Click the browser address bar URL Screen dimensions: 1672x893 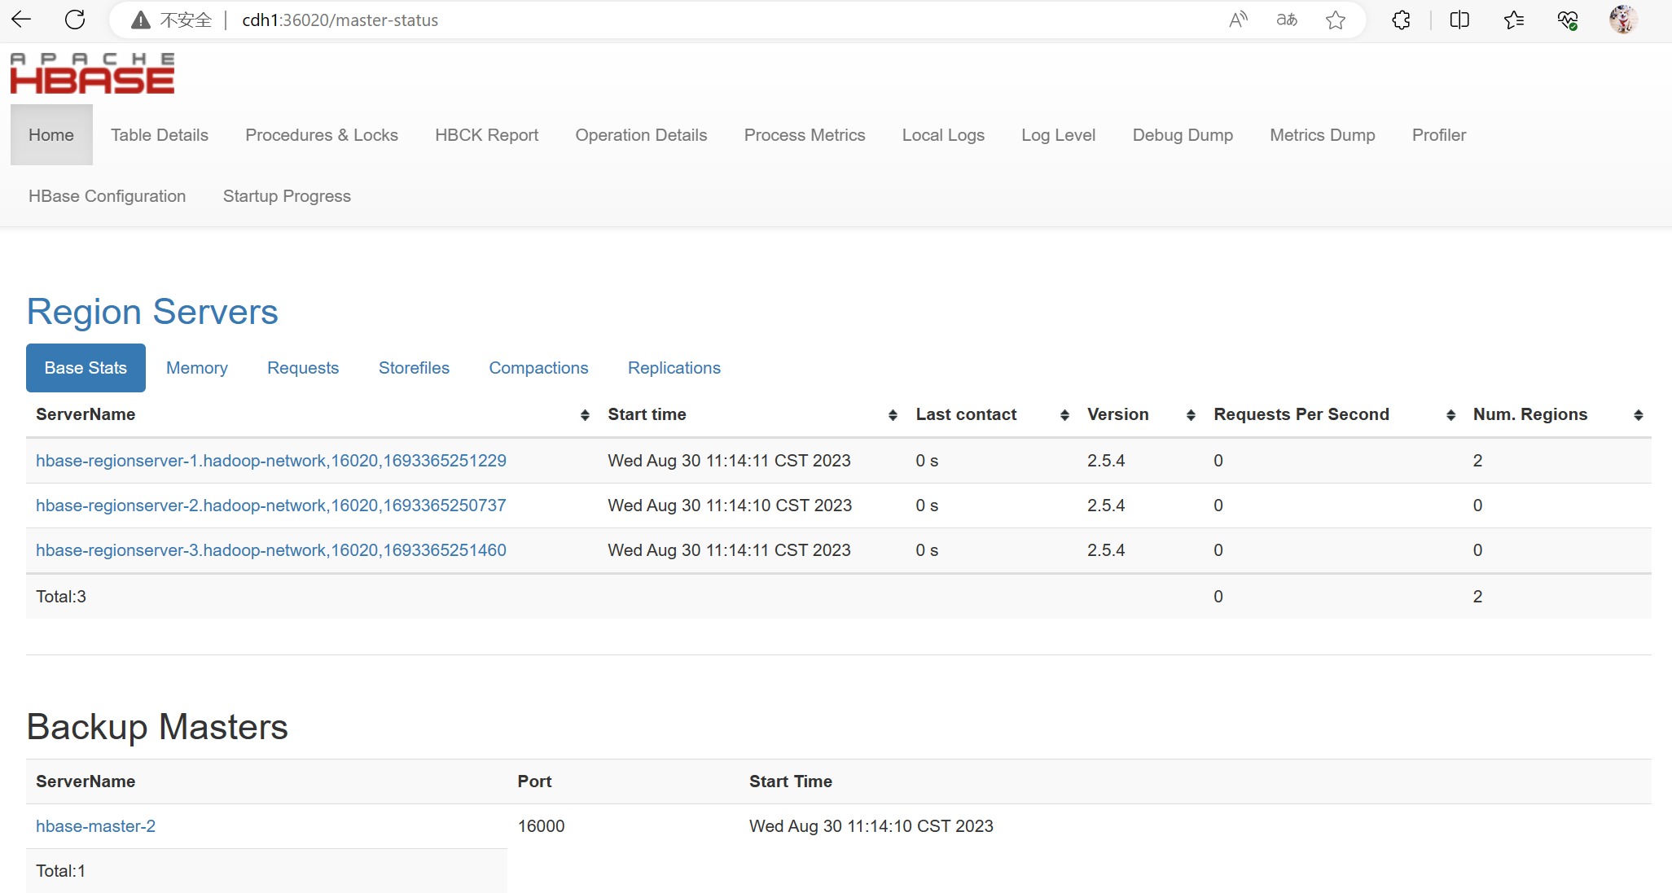(x=340, y=20)
